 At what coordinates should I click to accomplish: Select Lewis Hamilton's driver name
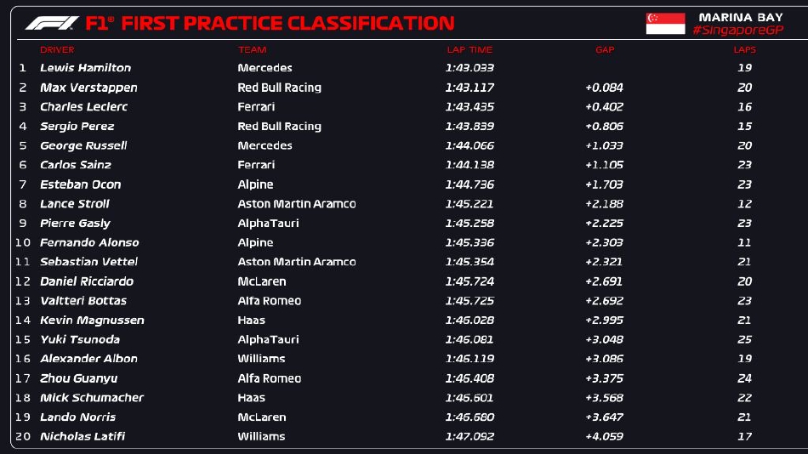pos(85,68)
